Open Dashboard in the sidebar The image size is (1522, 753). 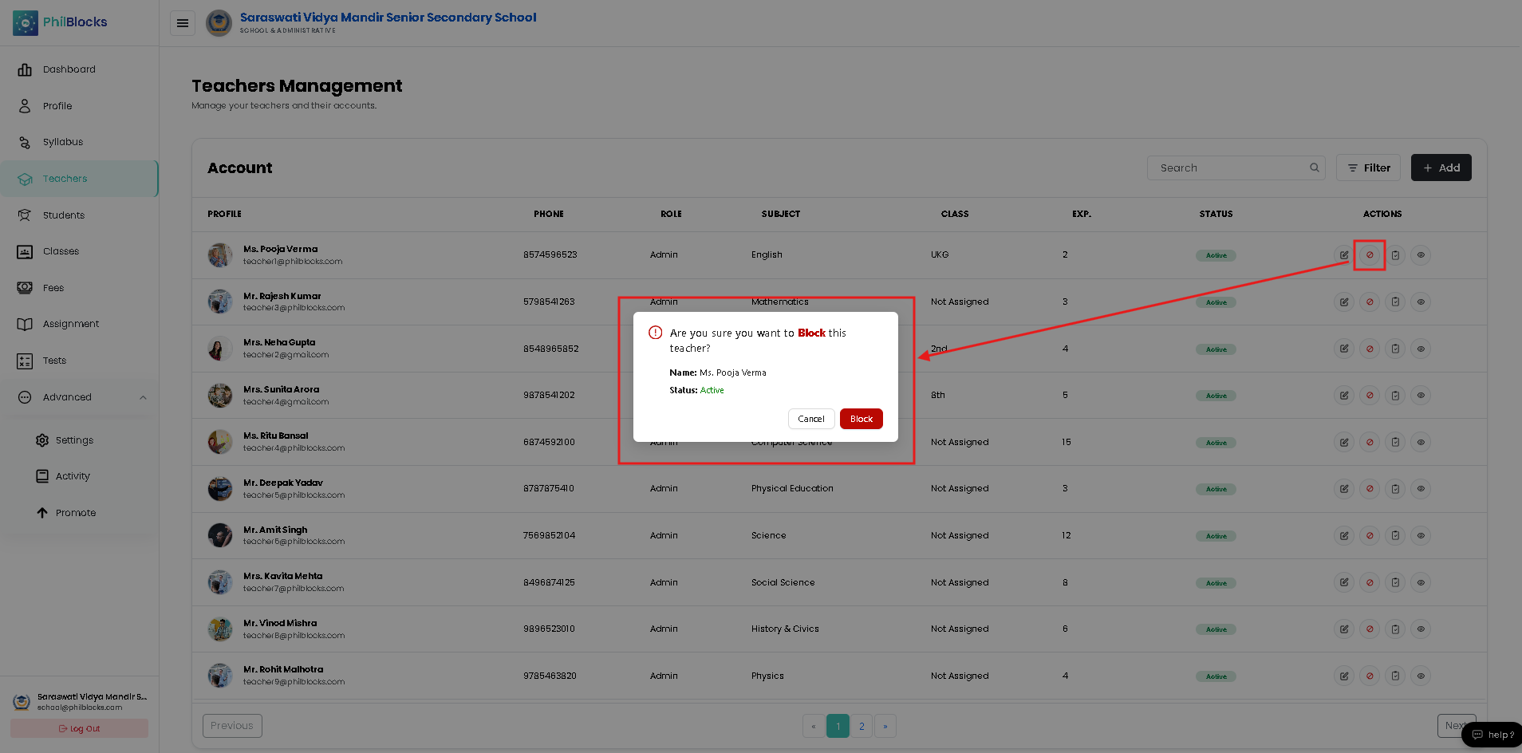tap(79, 69)
